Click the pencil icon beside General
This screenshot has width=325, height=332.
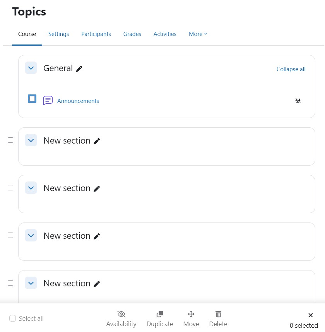[x=79, y=69]
